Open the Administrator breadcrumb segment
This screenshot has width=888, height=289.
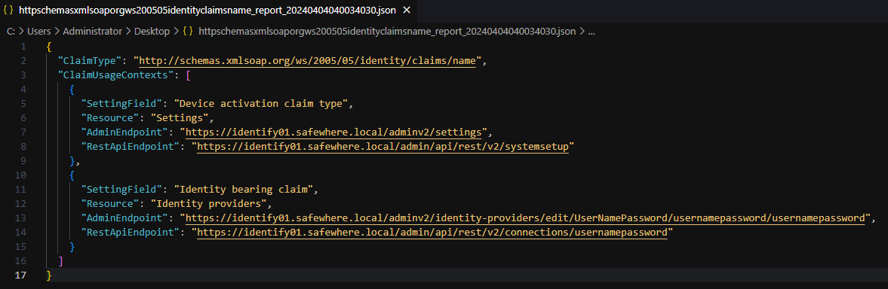(92, 31)
